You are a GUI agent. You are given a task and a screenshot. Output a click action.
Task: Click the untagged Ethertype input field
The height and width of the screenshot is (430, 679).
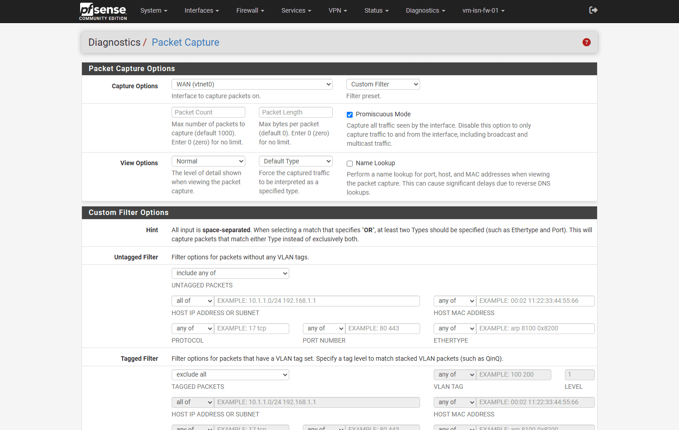(x=536, y=328)
